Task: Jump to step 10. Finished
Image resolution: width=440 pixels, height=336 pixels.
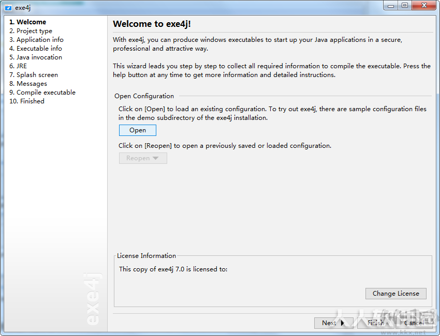Action: [26, 101]
